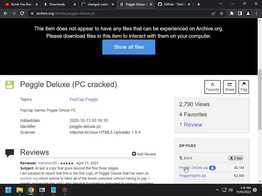Click the page vertical scrollbar thumb
This screenshot has height=196, width=262.
(x=260, y=100)
